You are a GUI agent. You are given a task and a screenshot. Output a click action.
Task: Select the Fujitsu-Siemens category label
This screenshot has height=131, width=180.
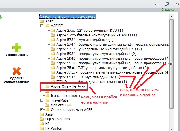58,119
